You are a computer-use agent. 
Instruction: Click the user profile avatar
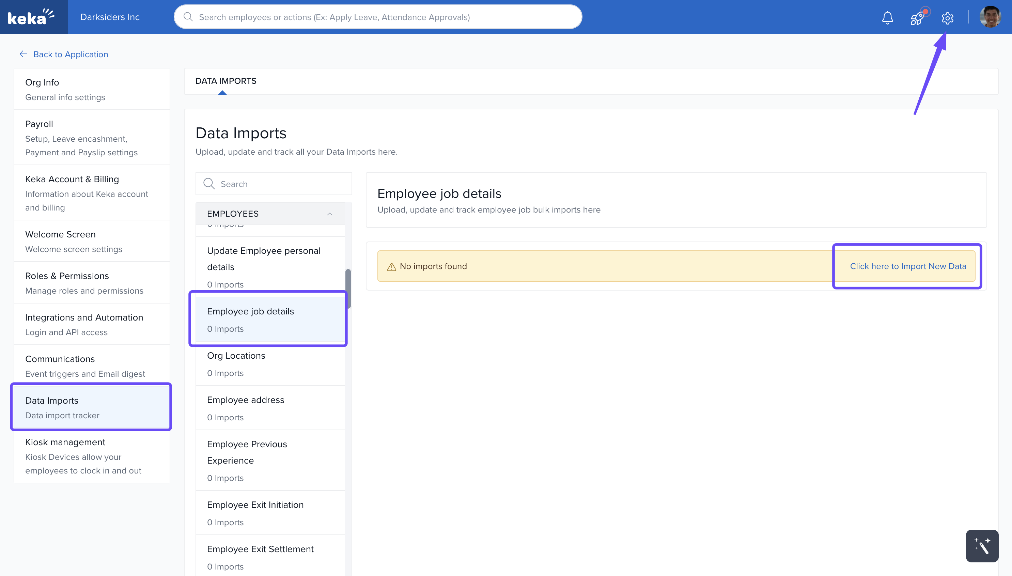[990, 17]
